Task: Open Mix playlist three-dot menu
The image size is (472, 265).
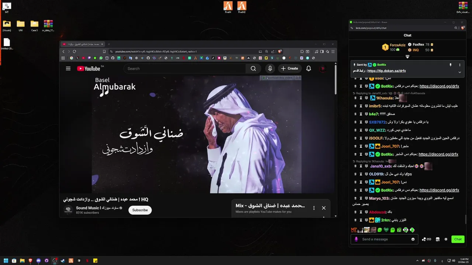Action: pyautogui.click(x=314, y=208)
